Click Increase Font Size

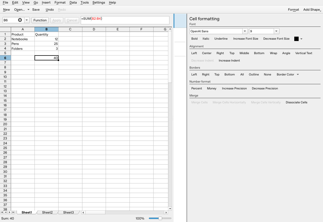(x=246, y=39)
